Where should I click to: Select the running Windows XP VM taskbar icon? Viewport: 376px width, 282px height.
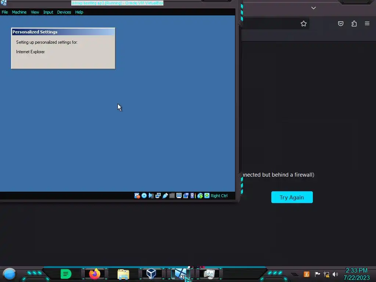[x=181, y=274]
